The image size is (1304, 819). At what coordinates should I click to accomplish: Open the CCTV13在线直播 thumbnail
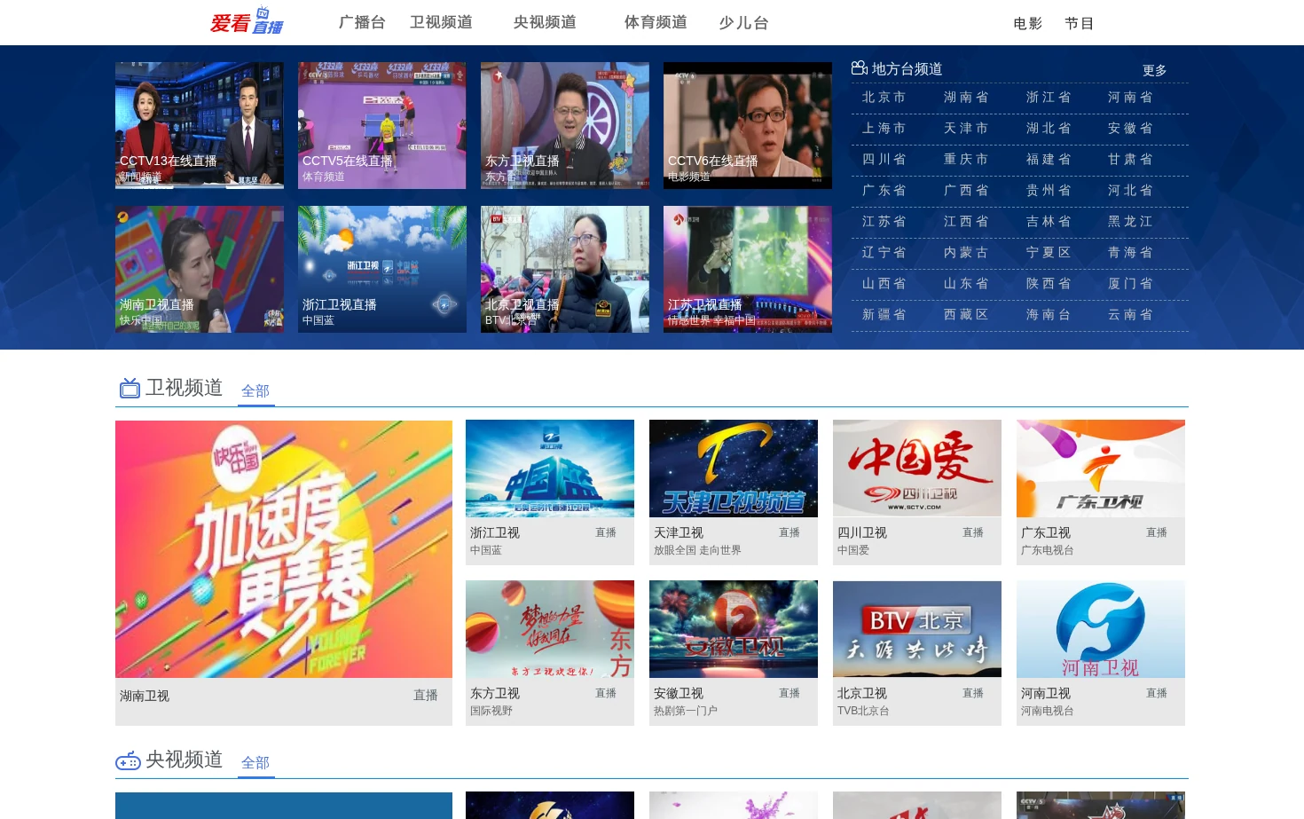[x=200, y=125]
